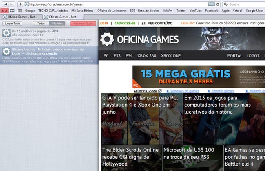Select the JOGOS menu item
Viewport: 265px width, 171px height.
tap(253, 56)
